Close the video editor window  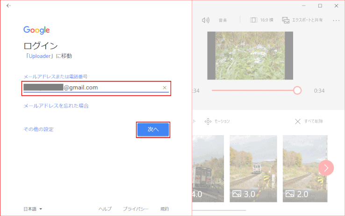(337, 6)
